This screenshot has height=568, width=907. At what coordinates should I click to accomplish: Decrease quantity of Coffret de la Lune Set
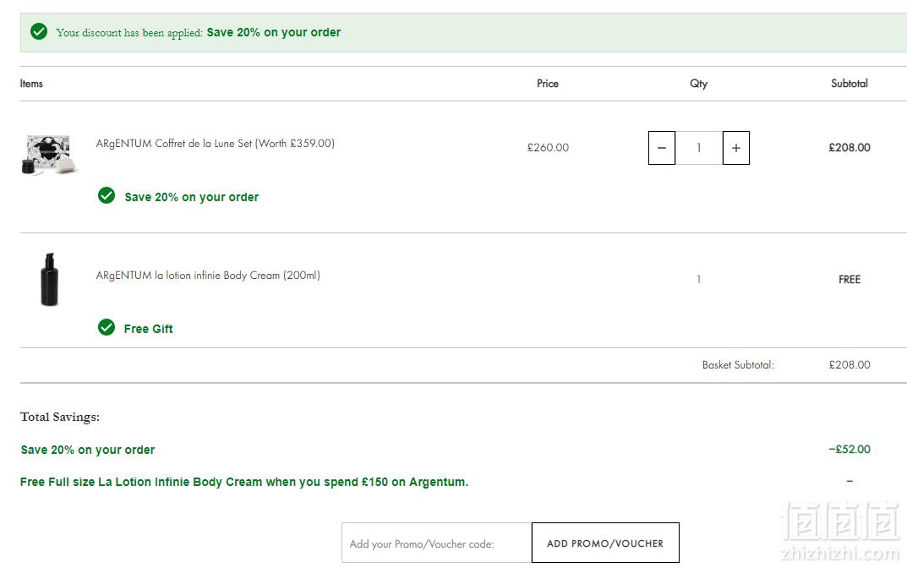(x=662, y=148)
